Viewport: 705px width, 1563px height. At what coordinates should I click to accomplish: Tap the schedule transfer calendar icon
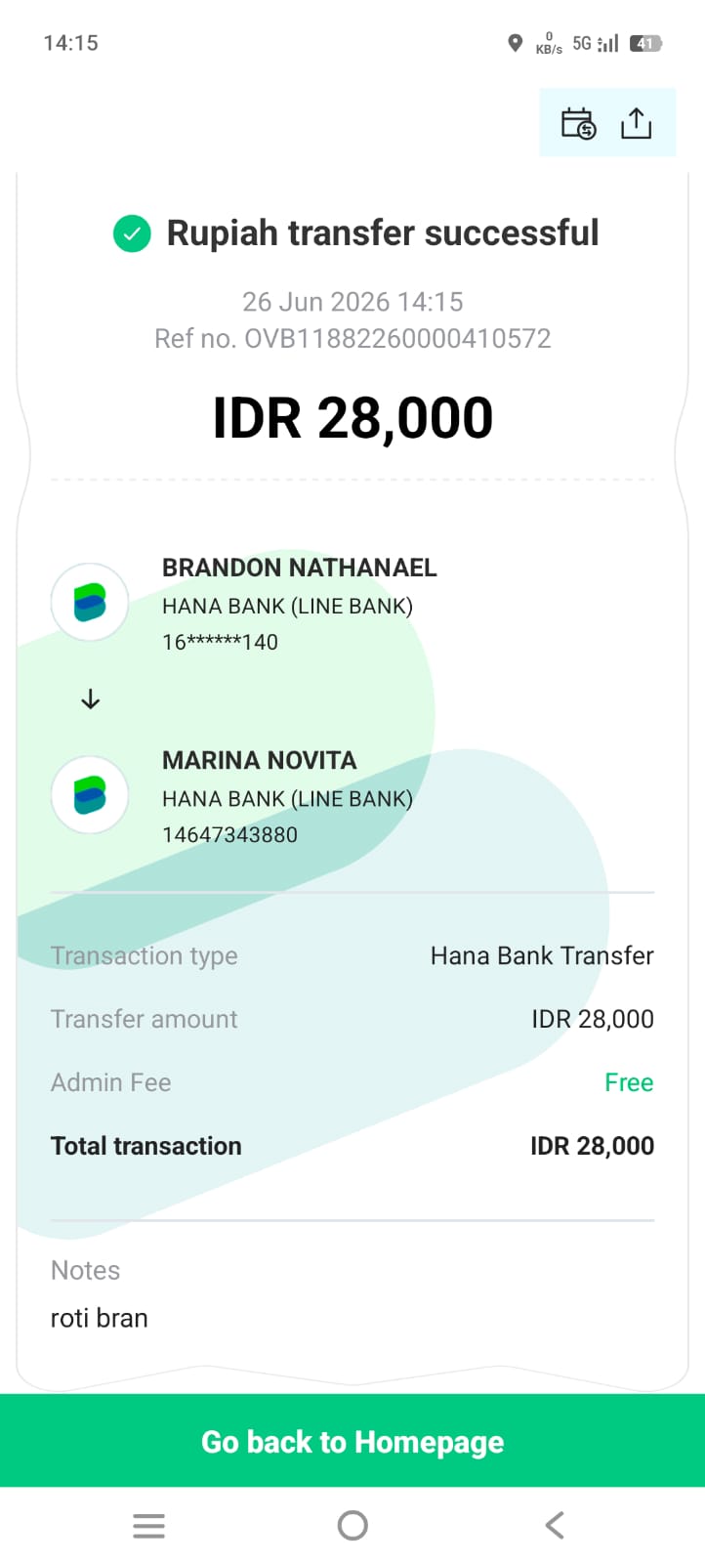pos(578,124)
